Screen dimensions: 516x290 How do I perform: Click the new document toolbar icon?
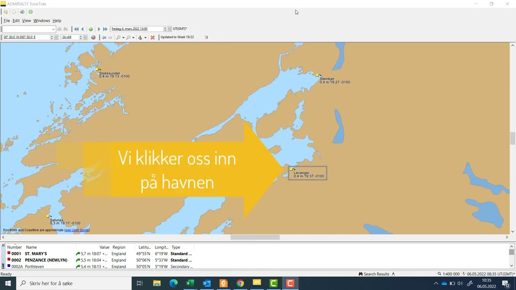pyautogui.click(x=14, y=12)
